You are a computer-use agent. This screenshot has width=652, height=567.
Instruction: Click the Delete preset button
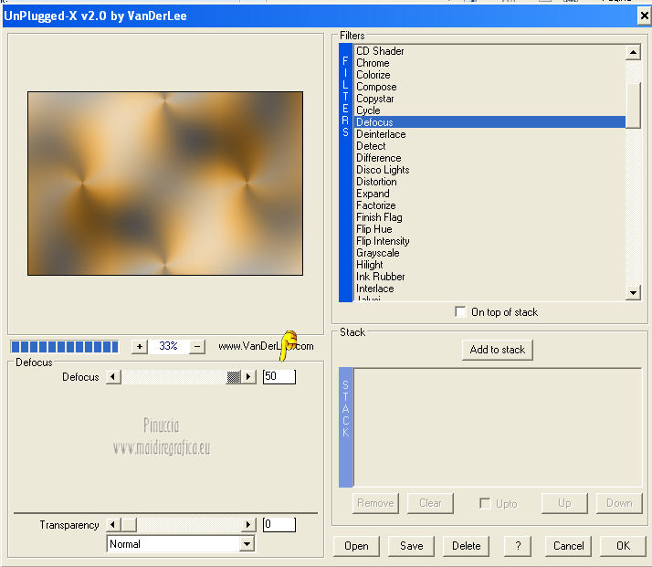coord(466,546)
